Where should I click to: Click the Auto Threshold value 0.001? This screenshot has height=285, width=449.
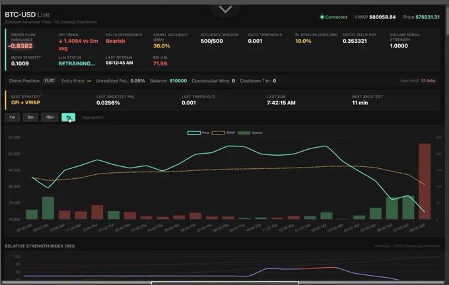coord(255,41)
